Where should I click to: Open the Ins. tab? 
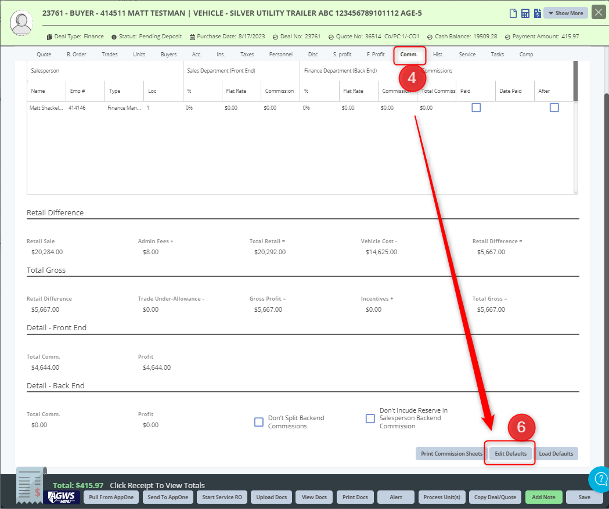coord(221,55)
